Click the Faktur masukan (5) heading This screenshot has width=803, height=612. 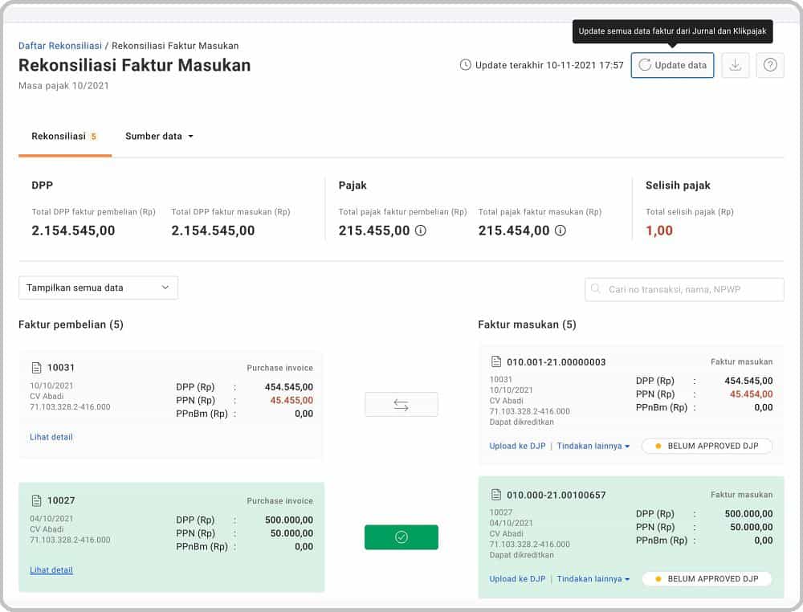point(527,324)
